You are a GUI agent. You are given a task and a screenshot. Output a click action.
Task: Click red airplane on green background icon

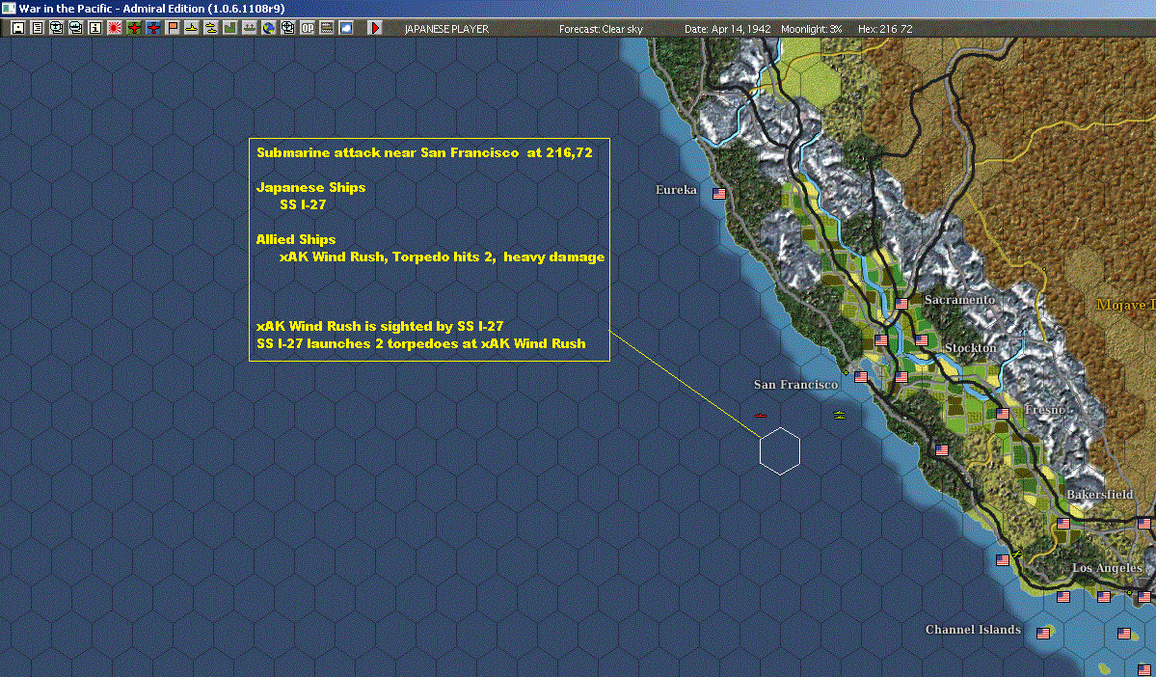click(x=133, y=28)
